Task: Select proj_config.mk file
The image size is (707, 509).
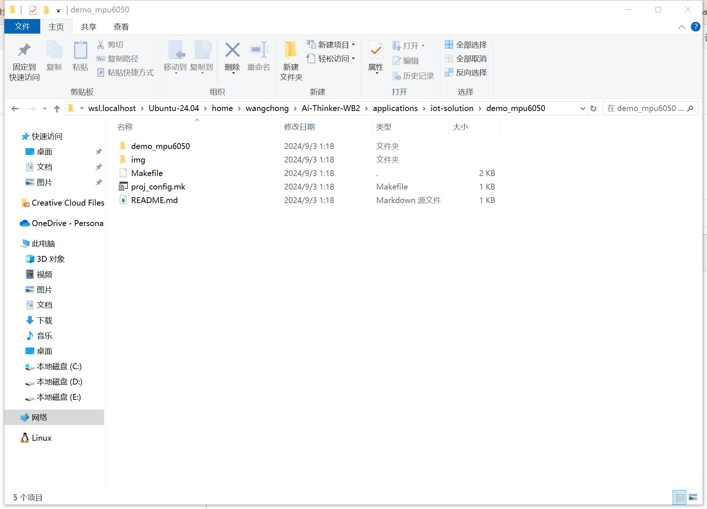Action: [158, 187]
